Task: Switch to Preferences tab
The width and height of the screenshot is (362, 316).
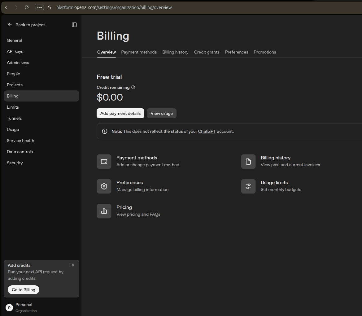Action: (237, 52)
